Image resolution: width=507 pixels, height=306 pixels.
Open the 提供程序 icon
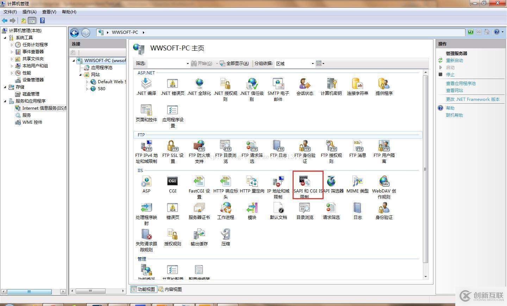click(x=384, y=86)
